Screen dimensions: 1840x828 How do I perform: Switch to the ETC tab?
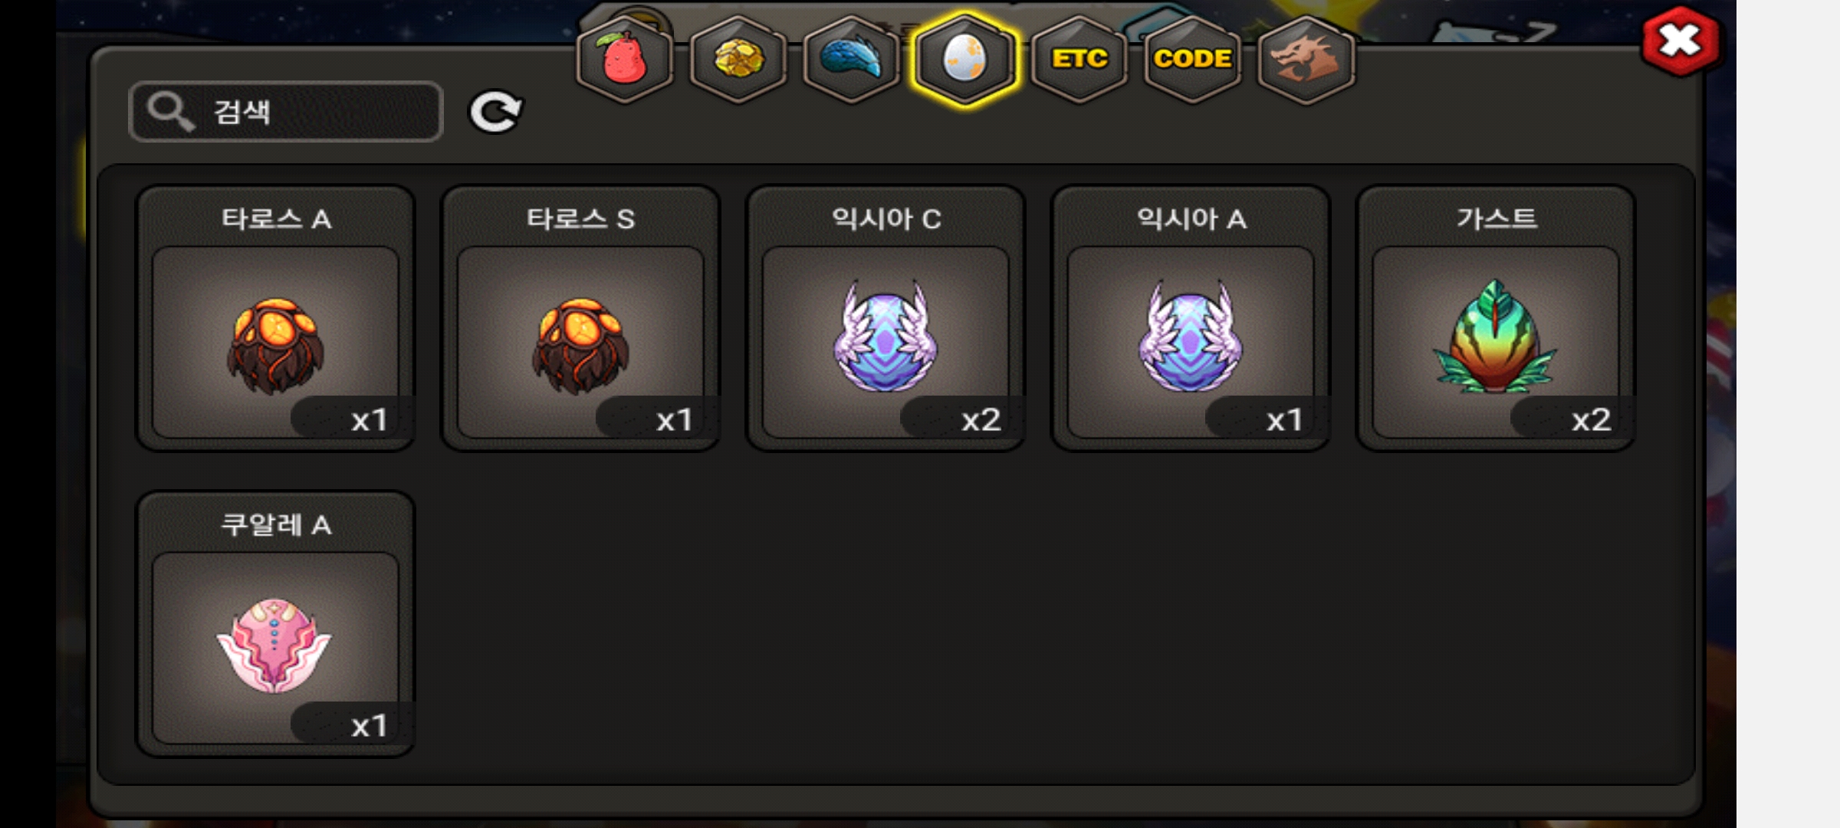pyautogui.click(x=1079, y=59)
